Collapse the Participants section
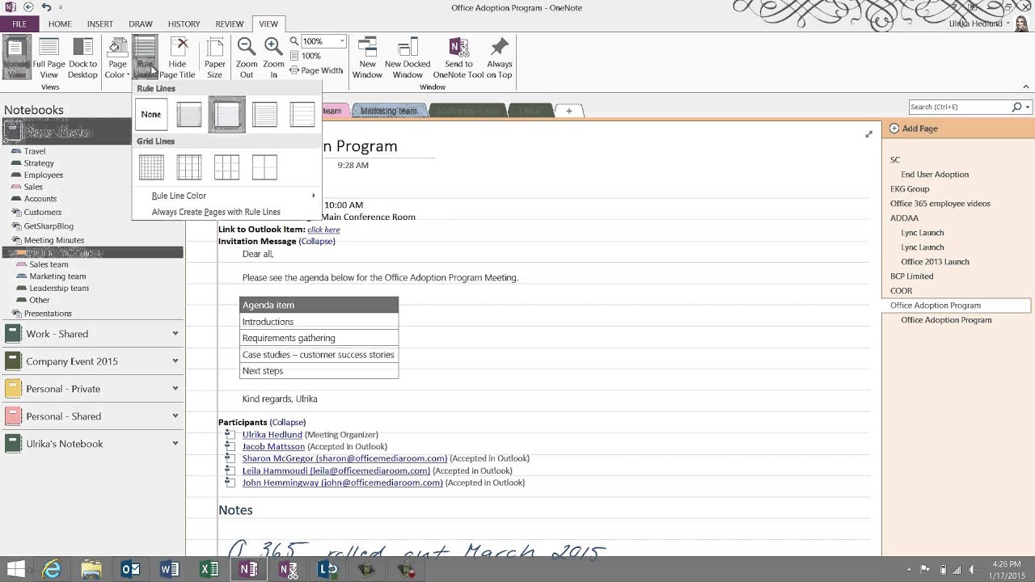The width and height of the screenshot is (1035, 582). [x=288, y=422]
